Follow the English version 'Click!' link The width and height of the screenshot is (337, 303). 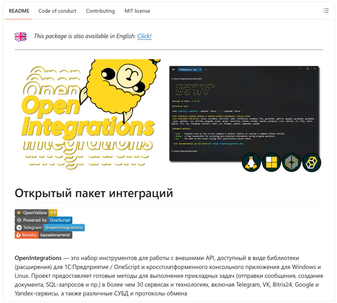[145, 36]
